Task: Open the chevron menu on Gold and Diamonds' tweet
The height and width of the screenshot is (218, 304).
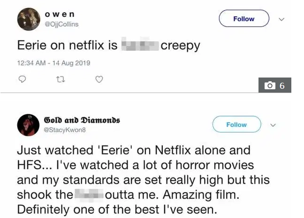Action: click(x=274, y=125)
